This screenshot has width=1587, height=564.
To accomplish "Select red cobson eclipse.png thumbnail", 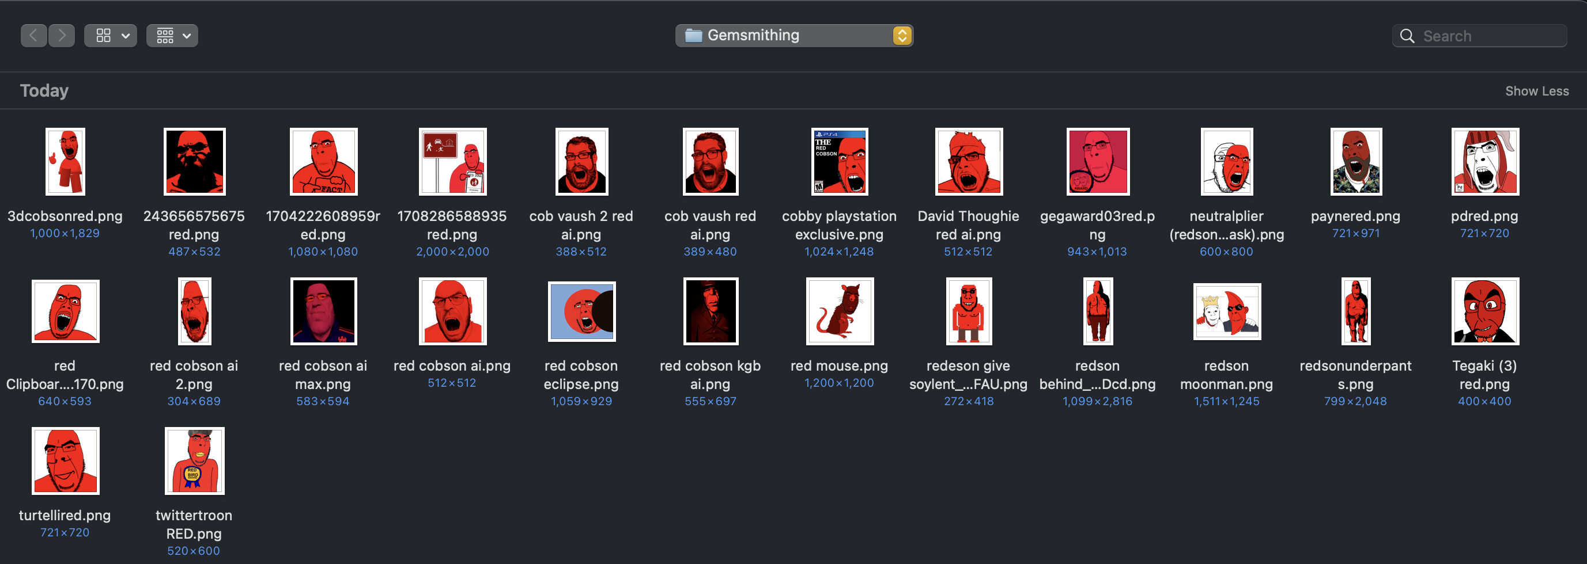I will point(581,311).
